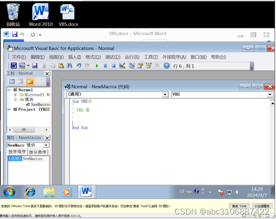
Task: Open the NewMacros 模块 properties dropdown
Action: point(46,145)
